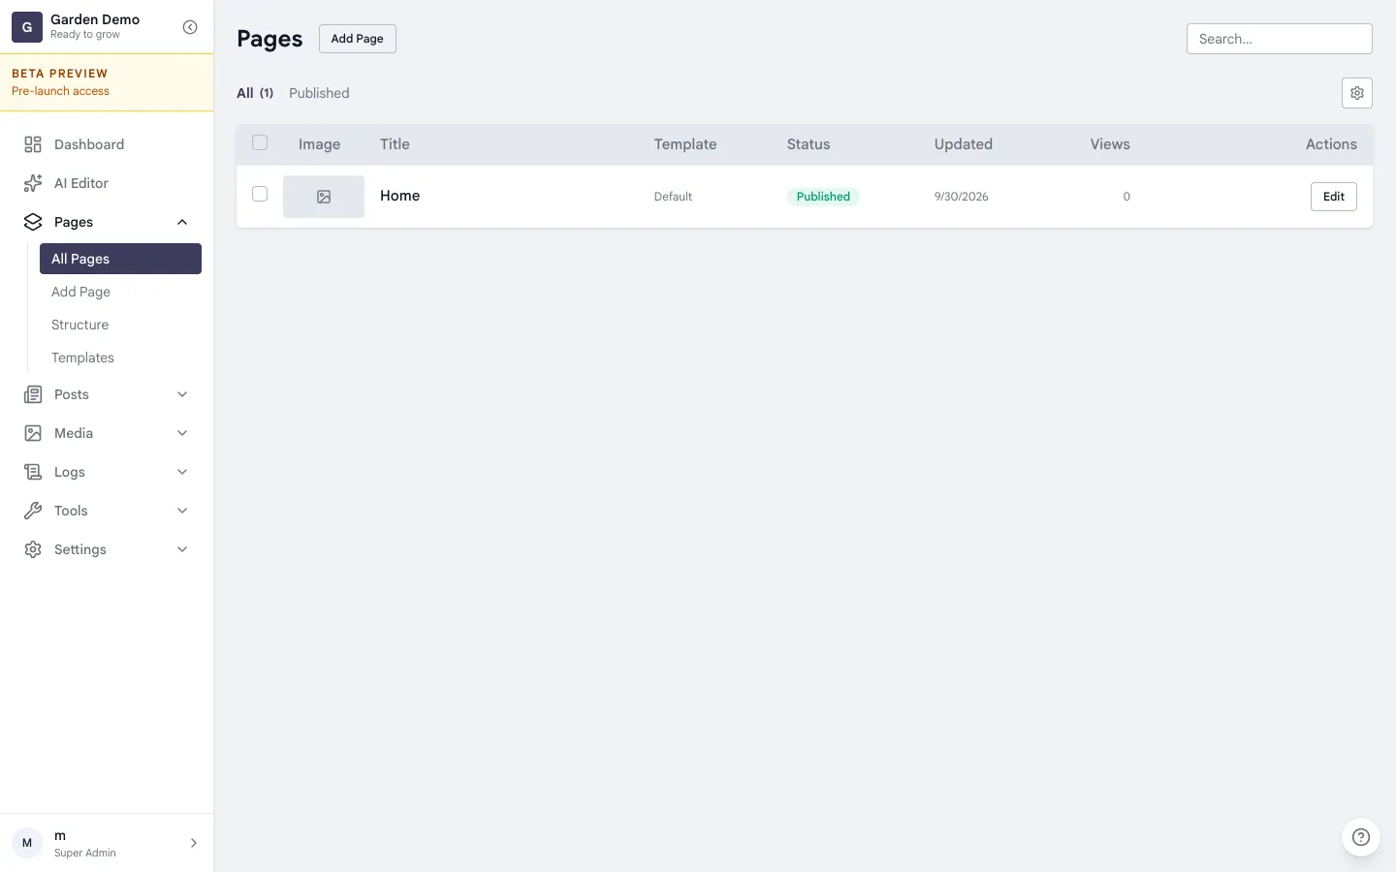This screenshot has width=1396, height=872.
Task: Switch to the All (1) filter tab
Action: click(255, 93)
